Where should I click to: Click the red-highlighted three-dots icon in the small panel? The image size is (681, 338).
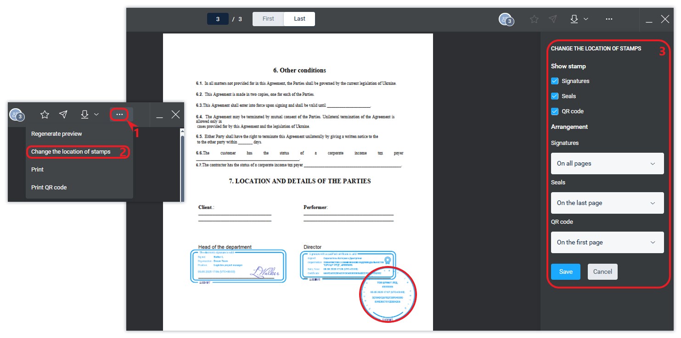tap(119, 114)
